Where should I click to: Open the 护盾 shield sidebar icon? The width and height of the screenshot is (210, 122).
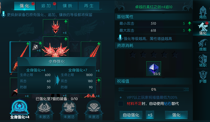[203, 77]
